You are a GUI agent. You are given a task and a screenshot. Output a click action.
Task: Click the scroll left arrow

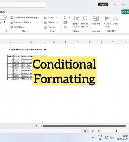pyautogui.click(x=41, y=126)
